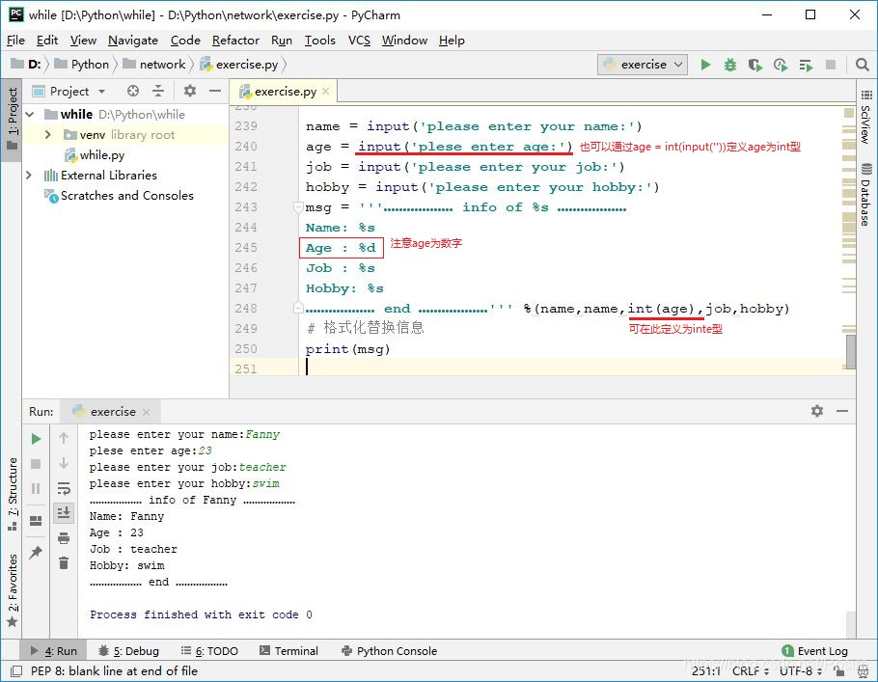Click the editor vertical scrollbar thumb

[x=851, y=352]
